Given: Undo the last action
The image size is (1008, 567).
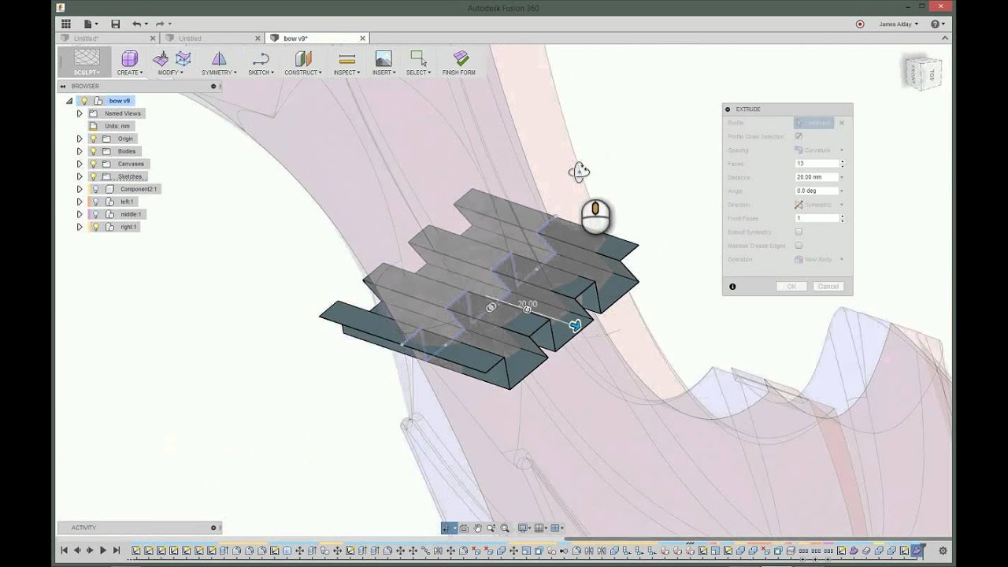Looking at the screenshot, I should [138, 24].
